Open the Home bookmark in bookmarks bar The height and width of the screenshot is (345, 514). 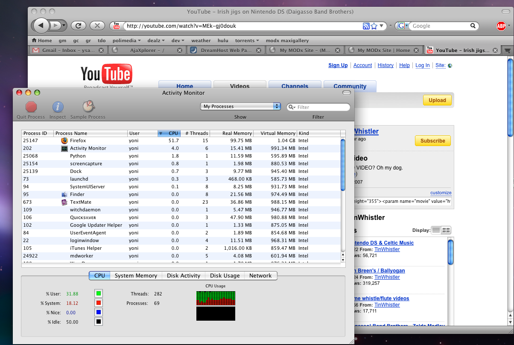tap(42, 41)
